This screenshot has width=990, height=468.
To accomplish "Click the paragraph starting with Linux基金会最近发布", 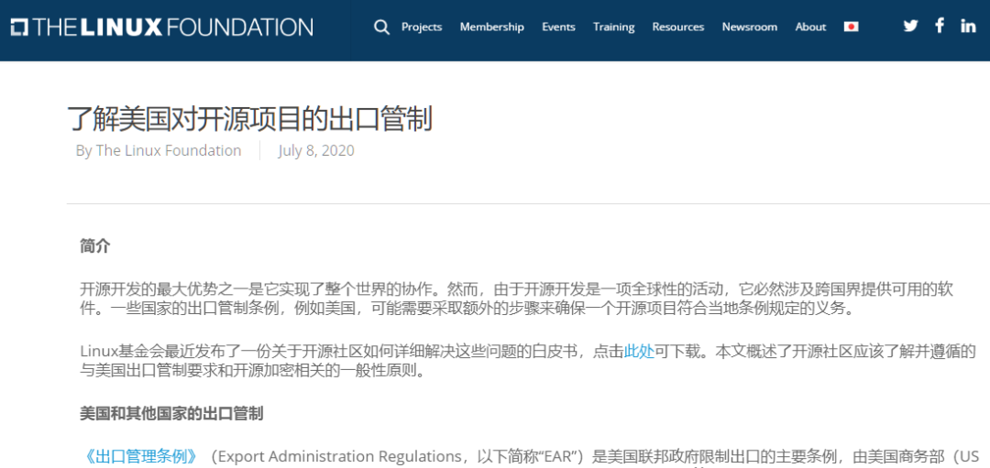I will click(x=529, y=361).
